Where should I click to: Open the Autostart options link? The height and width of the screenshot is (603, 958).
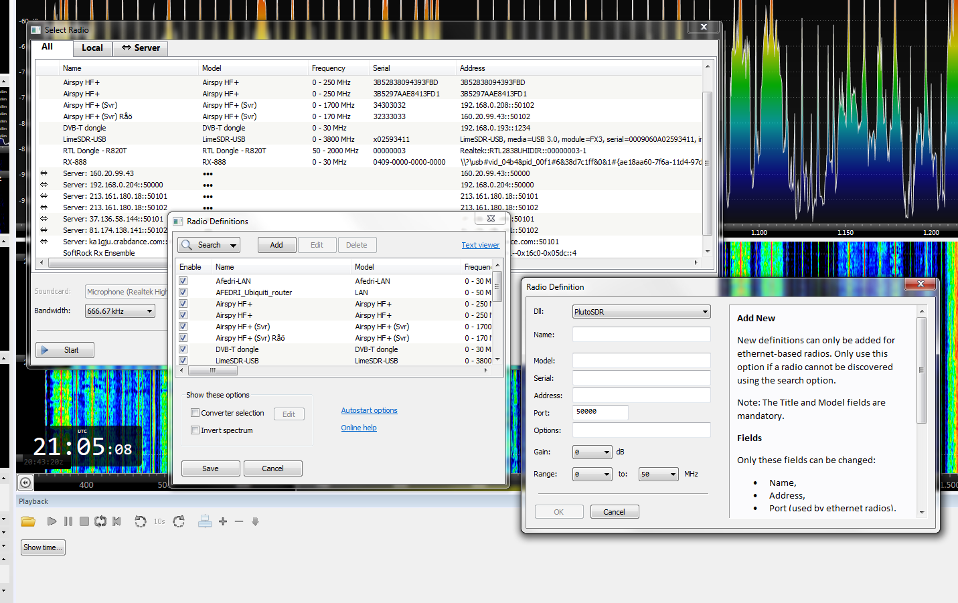369,411
